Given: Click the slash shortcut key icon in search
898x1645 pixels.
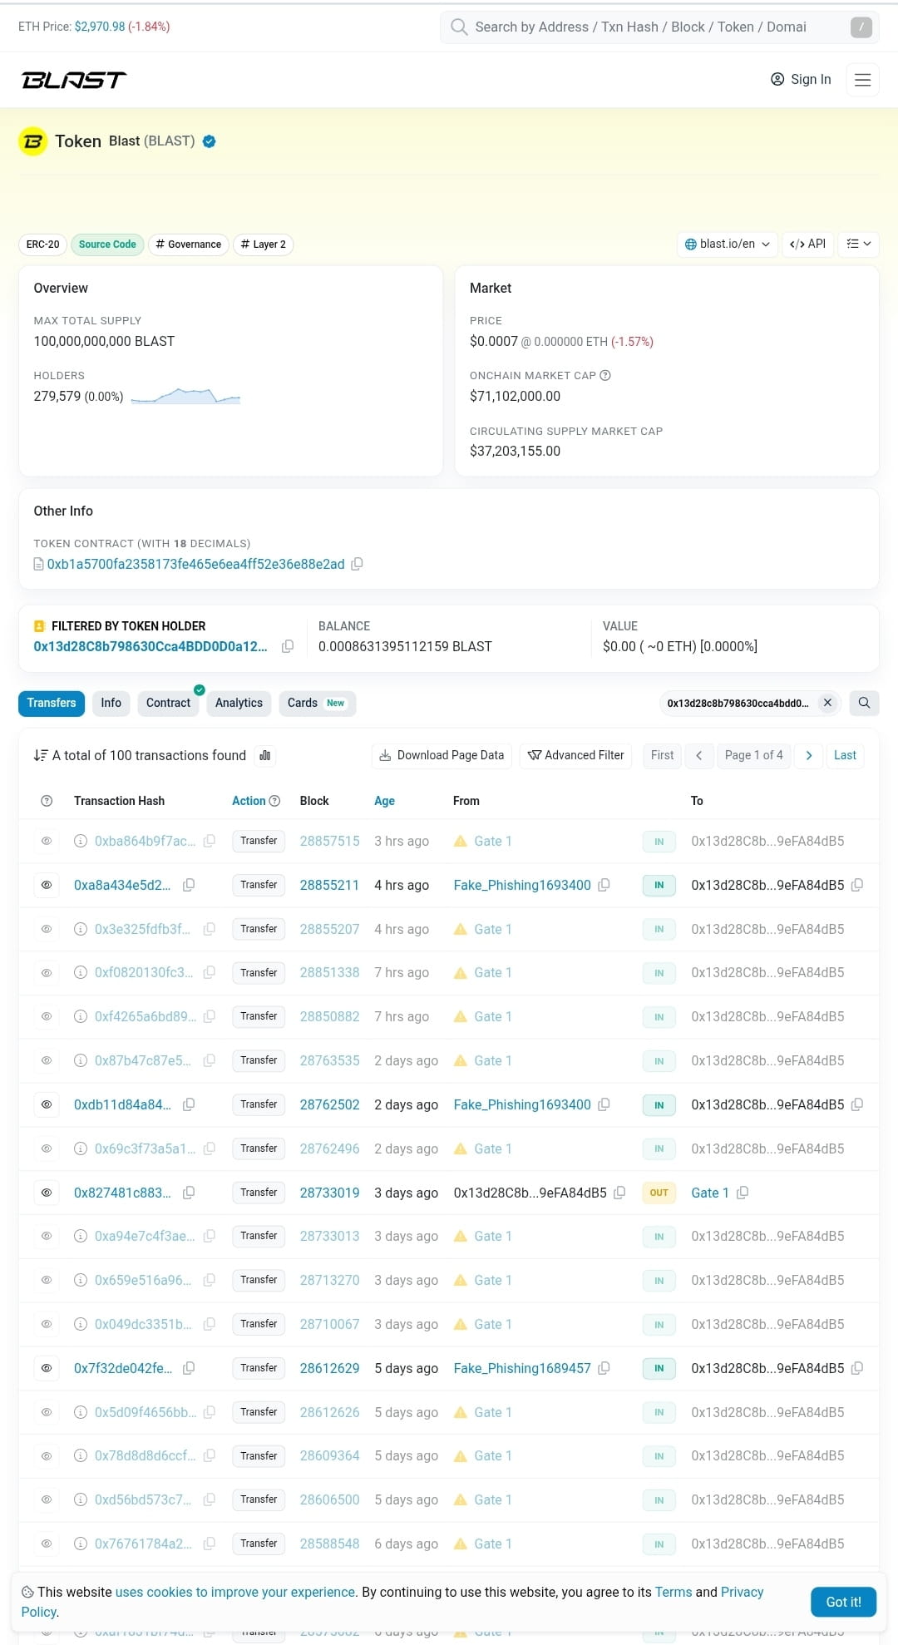Looking at the screenshot, I should (861, 27).
